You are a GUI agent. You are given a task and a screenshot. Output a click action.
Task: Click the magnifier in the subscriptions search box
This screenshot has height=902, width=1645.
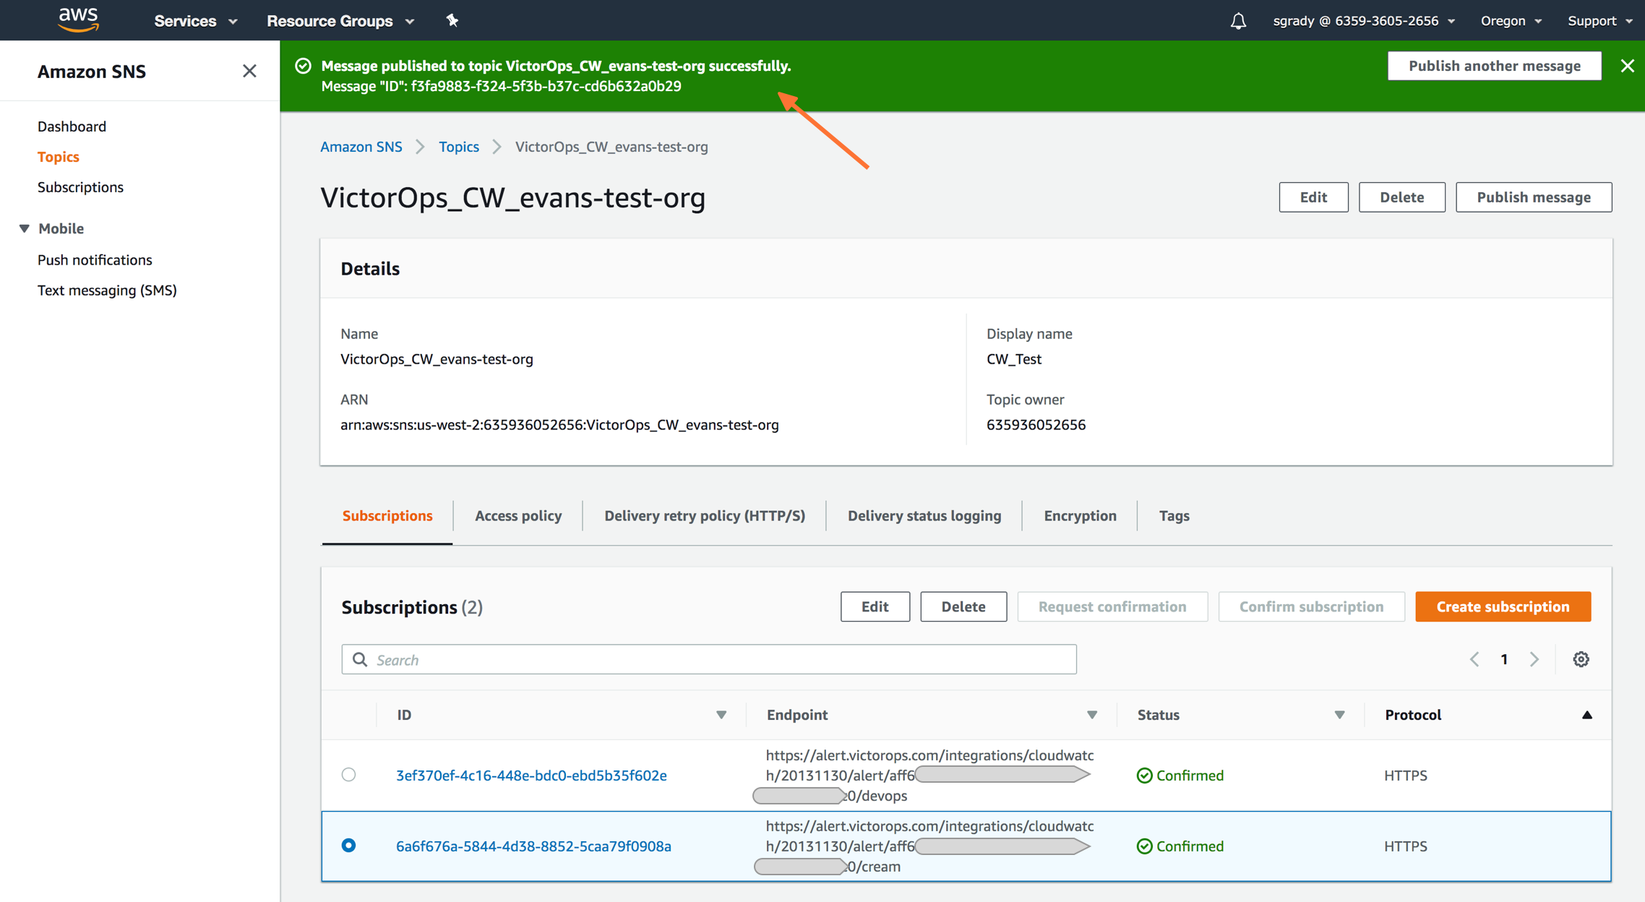tap(360, 659)
